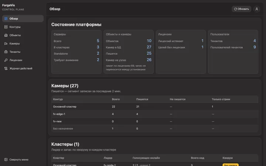
Task: Select the Без назначения row
Action: click(x=155, y=129)
